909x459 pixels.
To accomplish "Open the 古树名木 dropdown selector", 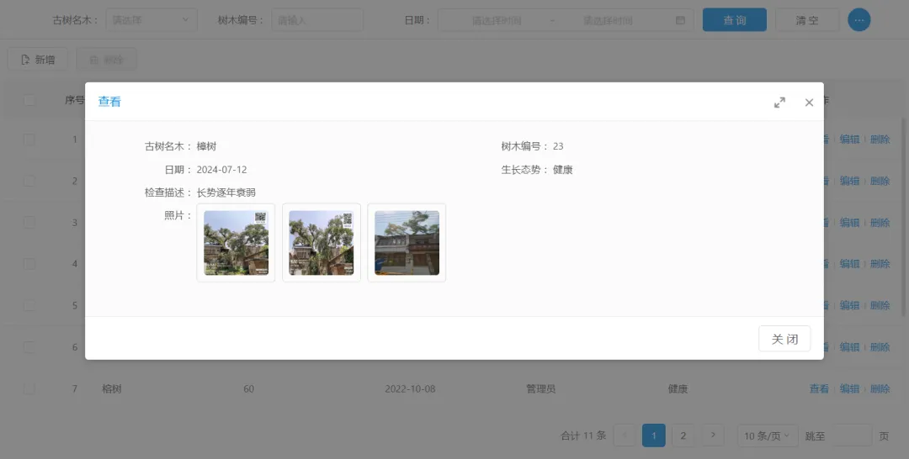I will pyautogui.click(x=151, y=20).
